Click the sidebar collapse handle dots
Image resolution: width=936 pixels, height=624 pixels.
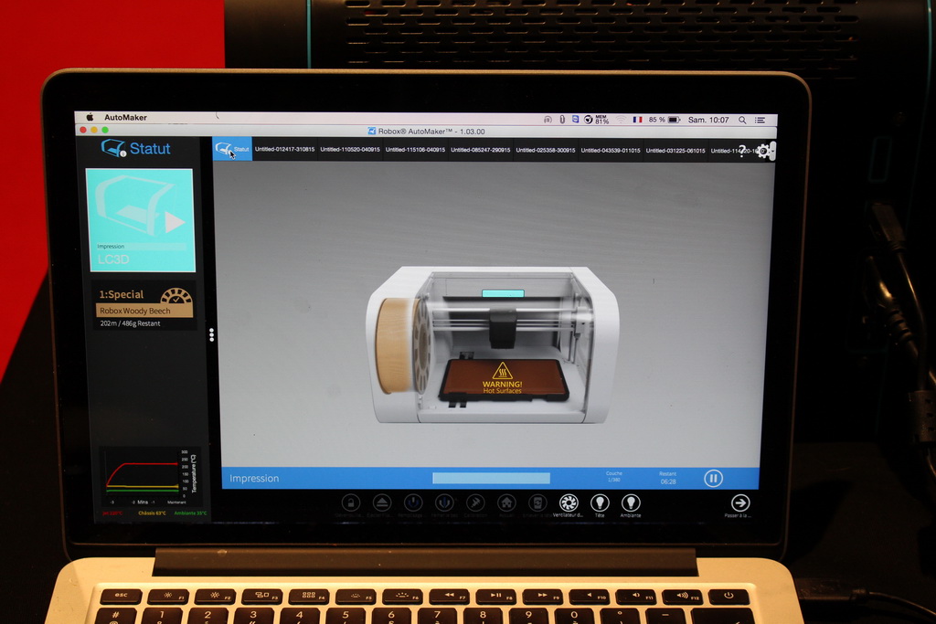click(211, 334)
